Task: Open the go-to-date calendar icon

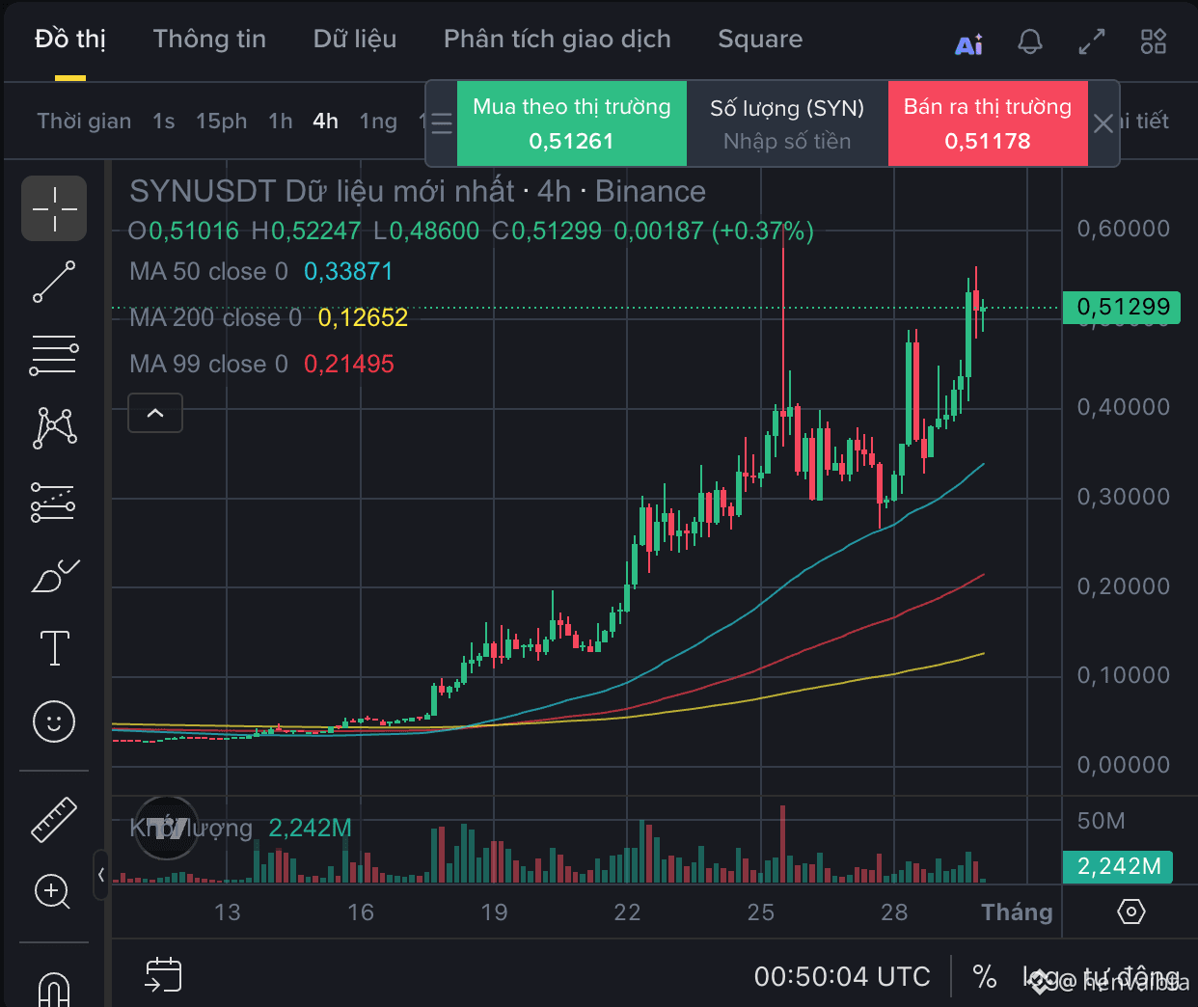Action: 163,974
